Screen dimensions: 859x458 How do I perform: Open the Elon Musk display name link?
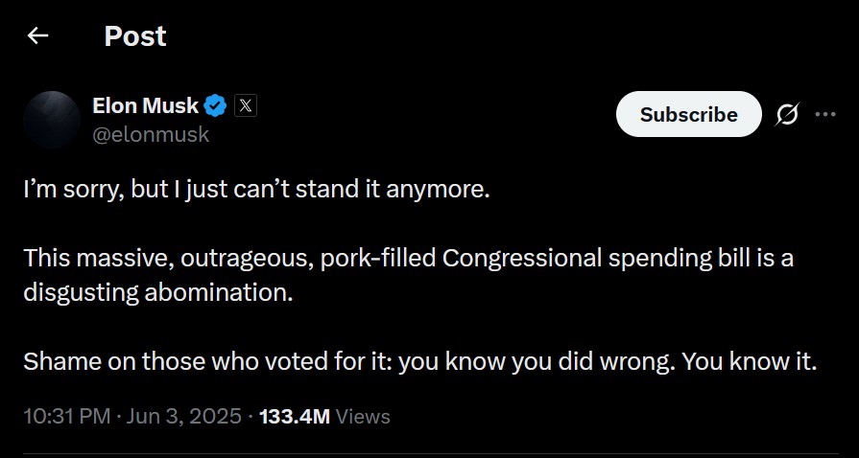(x=145, y=105)
